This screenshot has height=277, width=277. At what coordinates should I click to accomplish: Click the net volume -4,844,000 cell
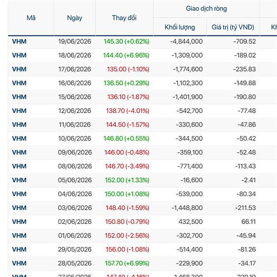(186, 42)
